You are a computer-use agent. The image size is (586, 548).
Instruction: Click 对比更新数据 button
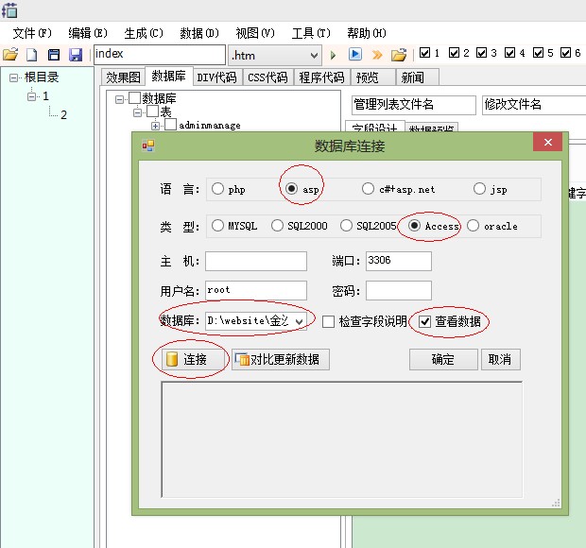(281, 359)
